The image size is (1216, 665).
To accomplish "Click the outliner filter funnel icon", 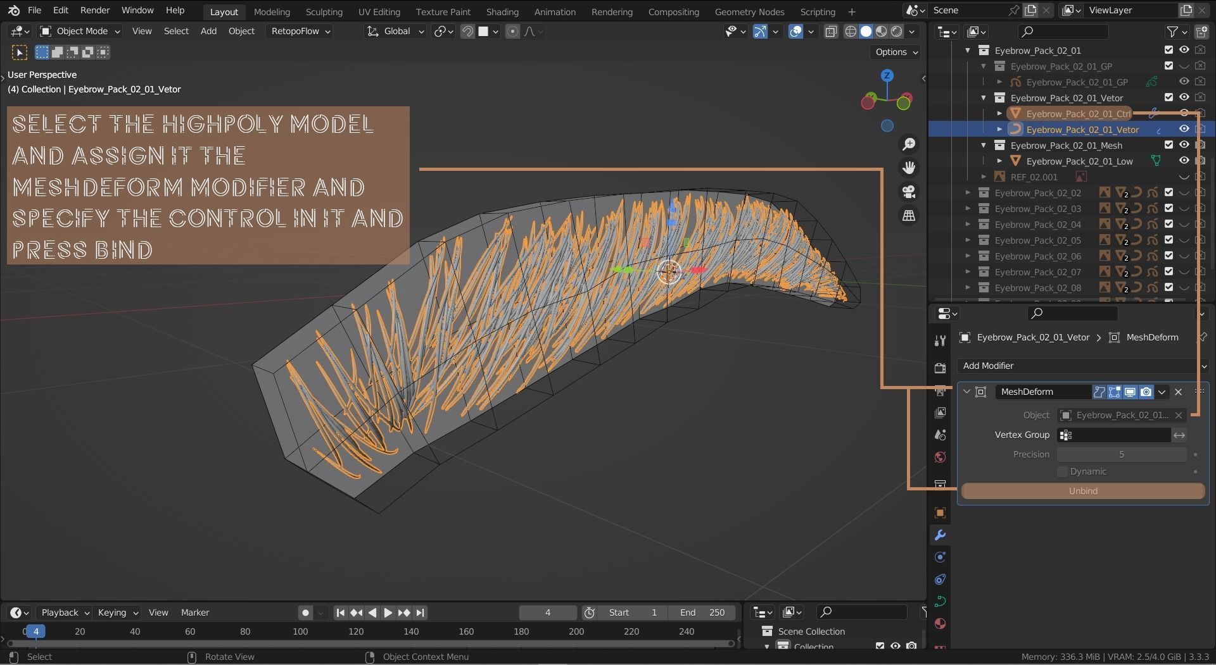I will tap(1172, 32).
